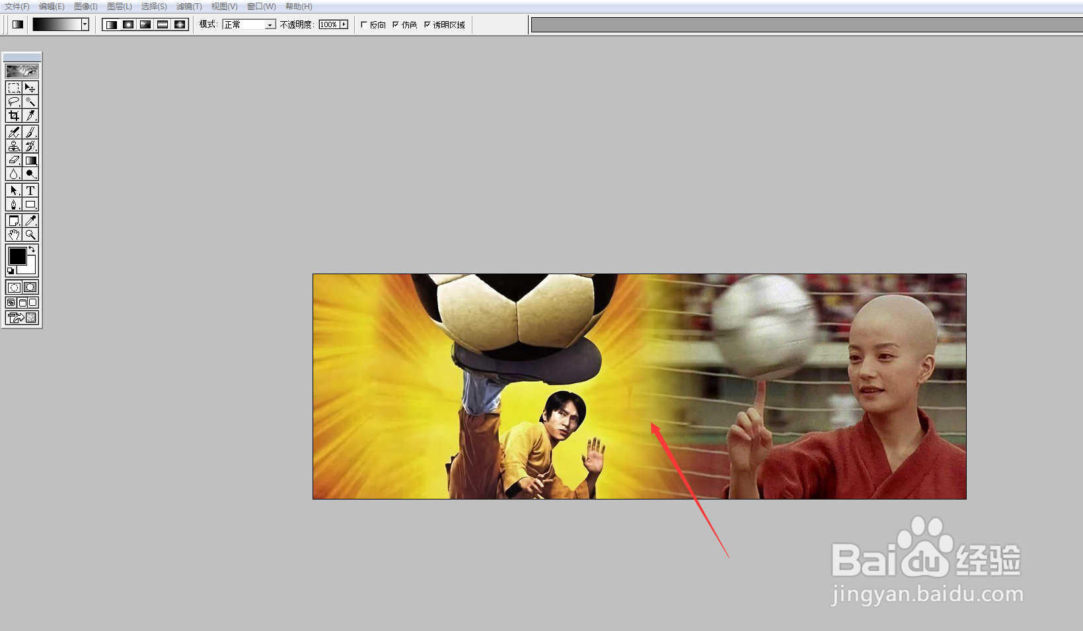Select the Rectangular Marquee tool
The width and height of the screenshot is (1083, 631).
[x=14, y=88]
